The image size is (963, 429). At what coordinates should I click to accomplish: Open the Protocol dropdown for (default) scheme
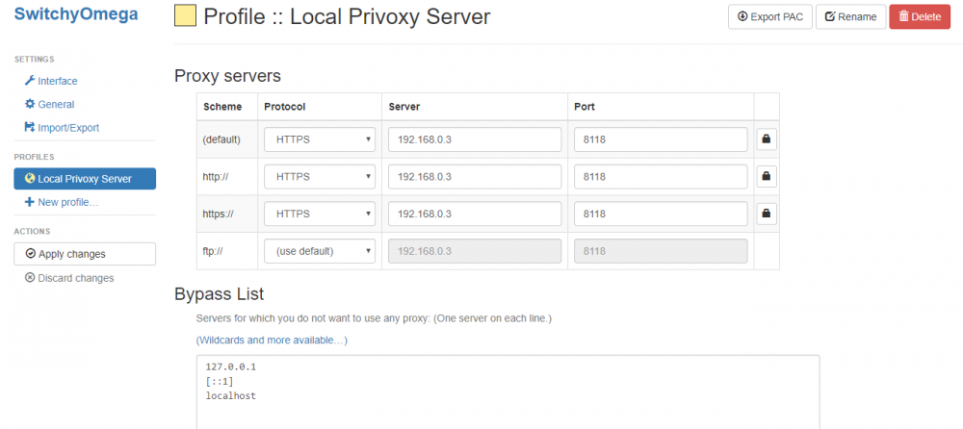pyautogui.click(x=320, y=139)
